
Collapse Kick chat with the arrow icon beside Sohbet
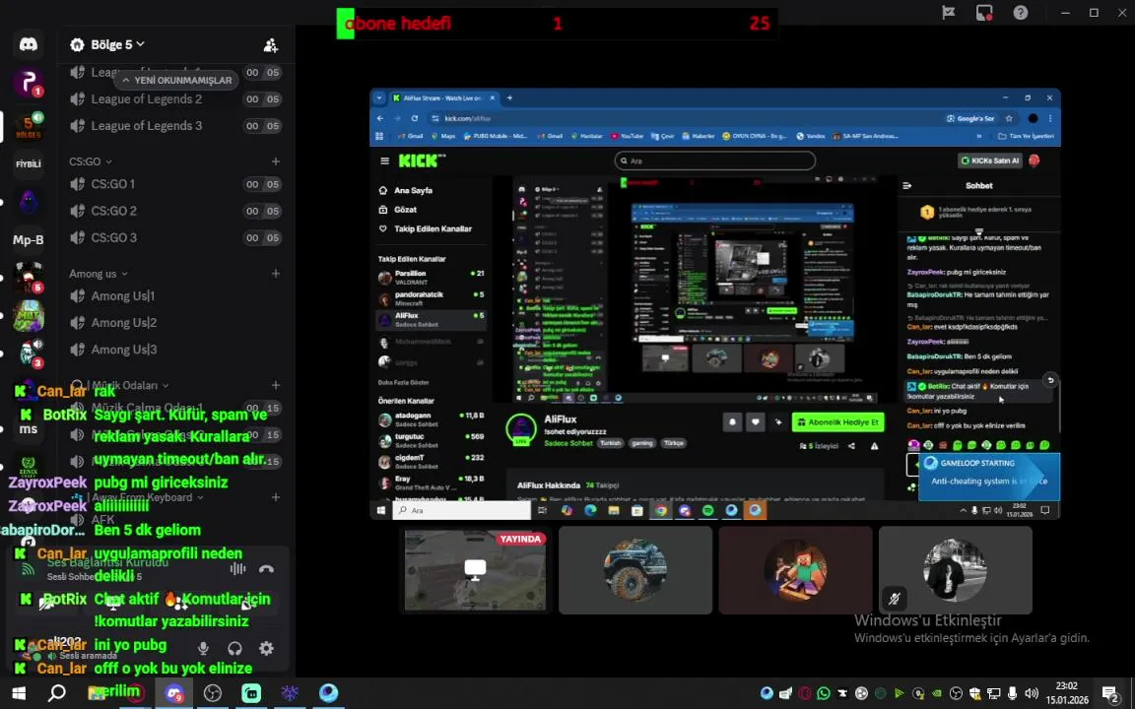pyautogui.click(x=907, y=186)
